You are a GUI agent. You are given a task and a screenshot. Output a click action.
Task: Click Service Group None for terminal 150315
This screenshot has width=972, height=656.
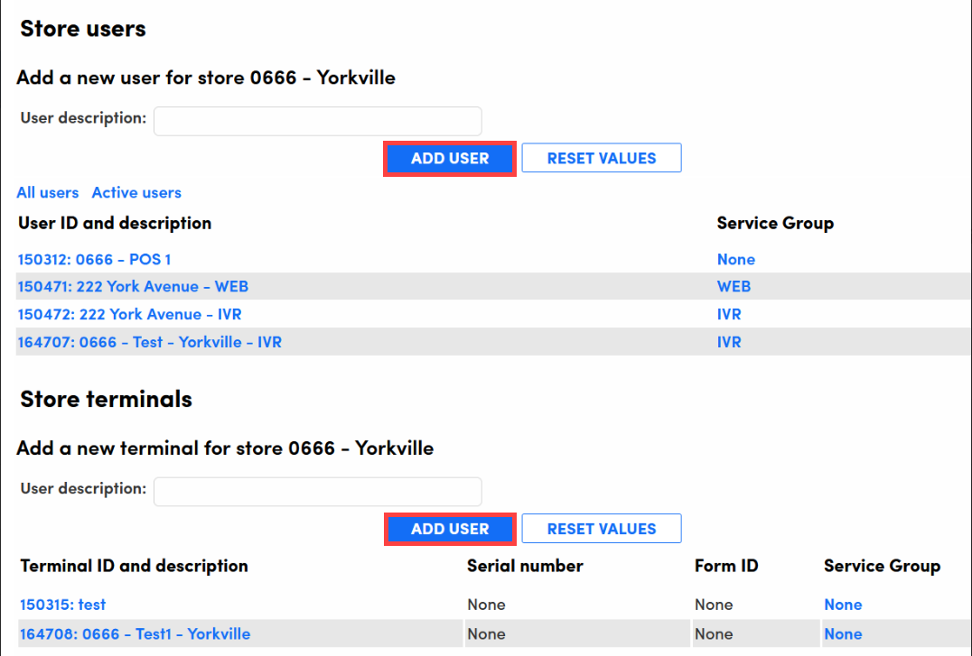click(842, 605)
